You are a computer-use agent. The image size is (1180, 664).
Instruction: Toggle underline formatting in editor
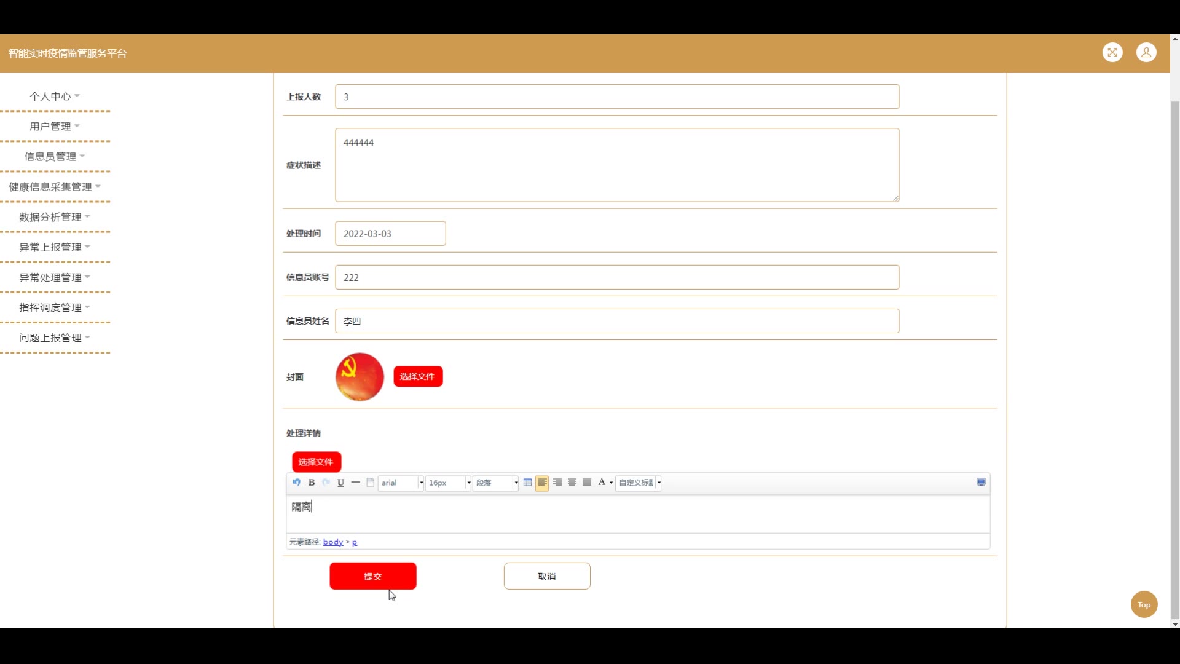tap(340, 483)
